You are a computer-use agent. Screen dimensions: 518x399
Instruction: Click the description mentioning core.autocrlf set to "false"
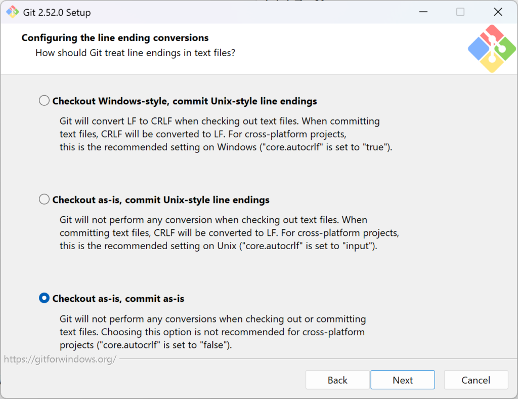[x=212, y=332]
